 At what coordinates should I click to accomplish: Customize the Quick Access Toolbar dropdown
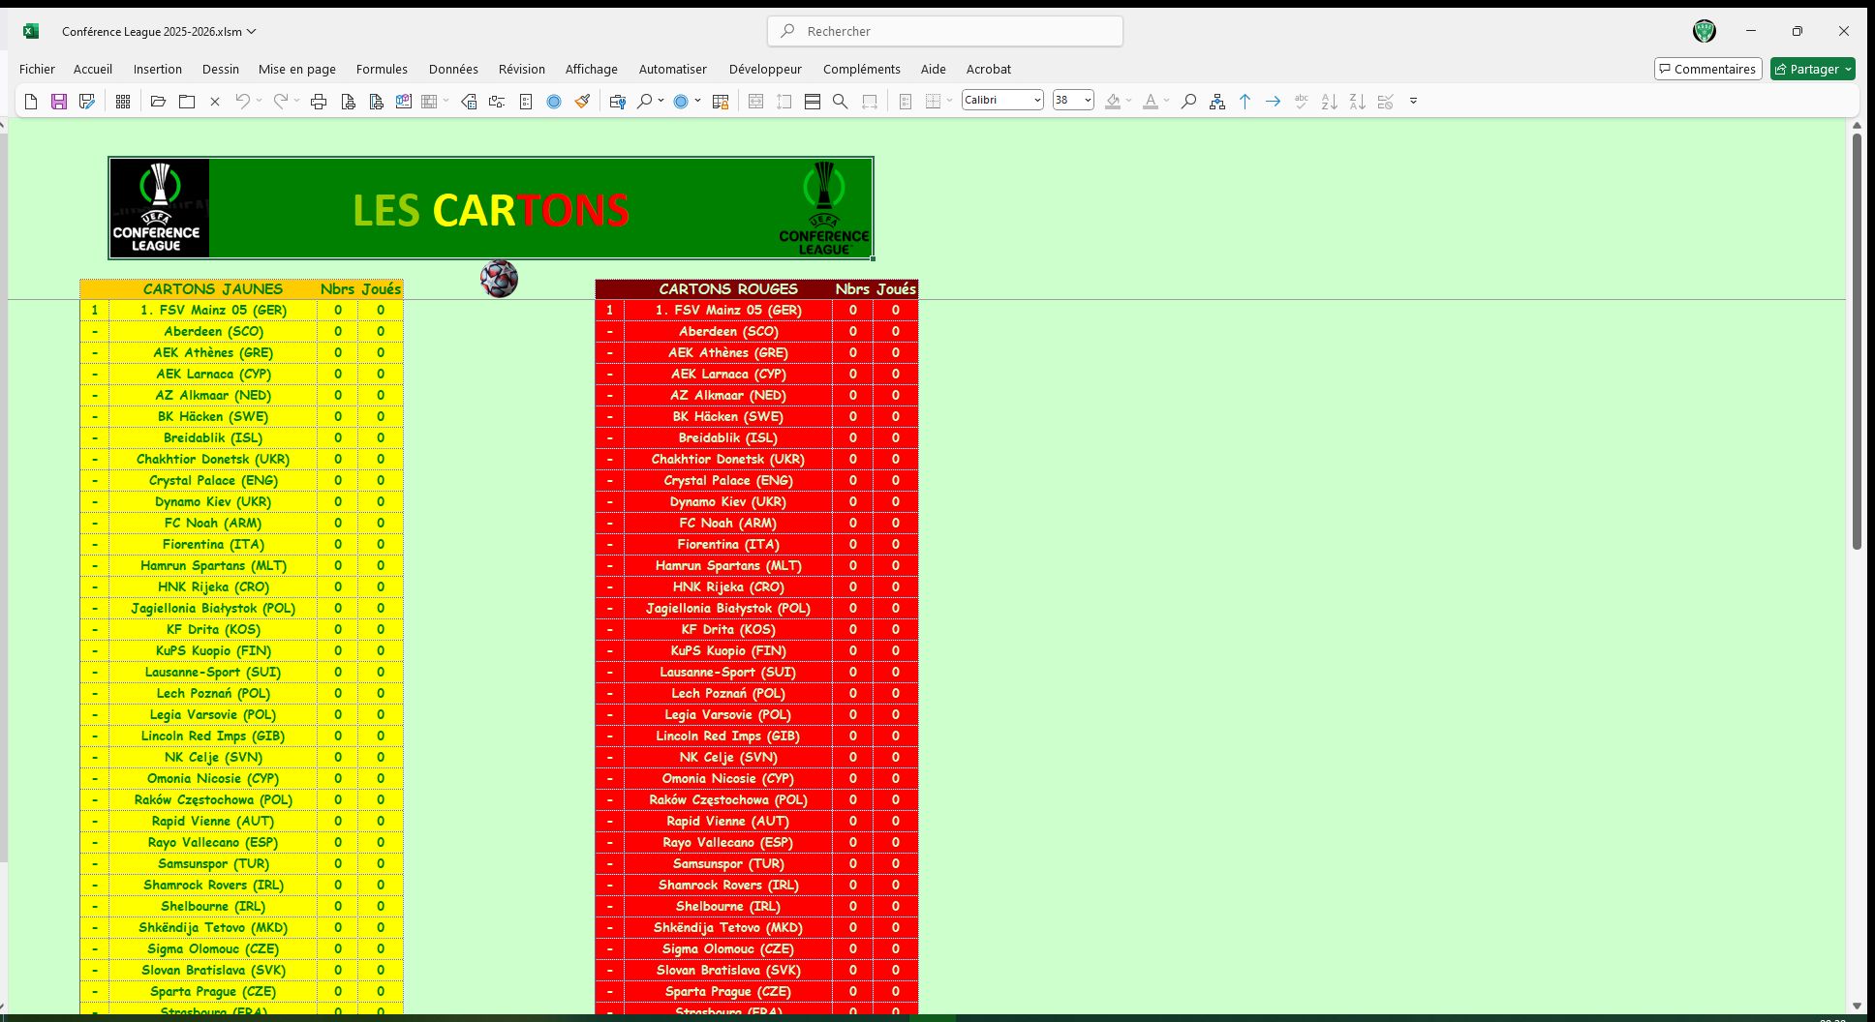click(1413, 102)
